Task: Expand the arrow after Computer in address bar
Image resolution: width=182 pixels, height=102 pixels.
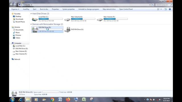Action: tap(32, 5)
